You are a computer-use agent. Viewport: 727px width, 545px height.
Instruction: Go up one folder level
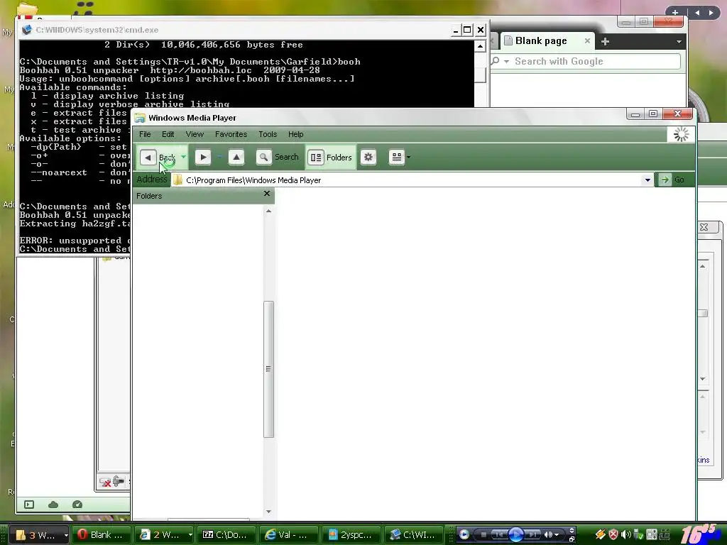[x=236, y=158]
